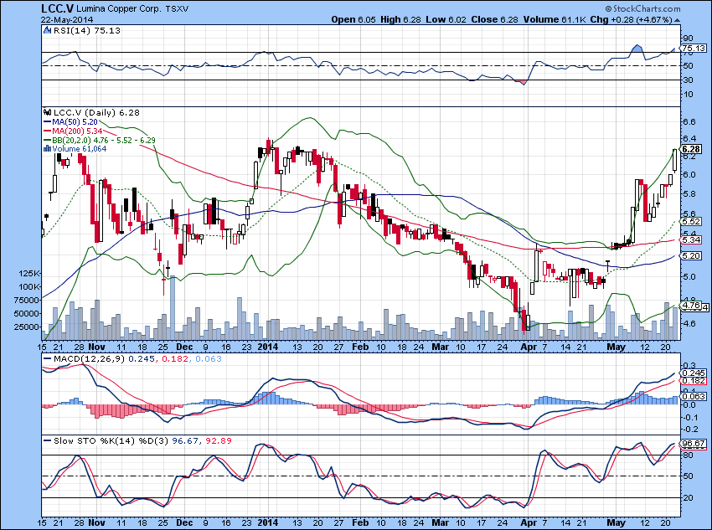Click the MA(50) 5.20 legend entry
Image resolution: width=712 pixels, height=530 pixels.
[75, 121]
